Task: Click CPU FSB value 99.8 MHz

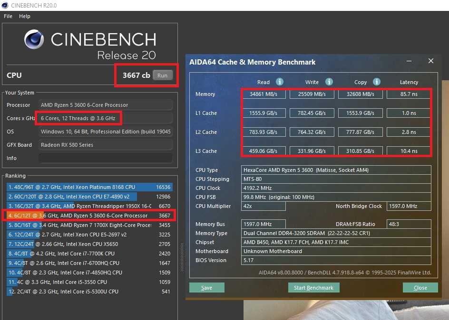Action: pyautogui.click(x=336, y=197)
